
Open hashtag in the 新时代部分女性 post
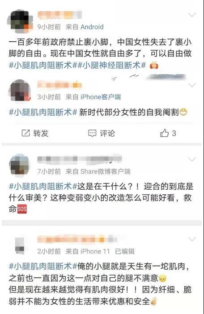coord(43,112)
